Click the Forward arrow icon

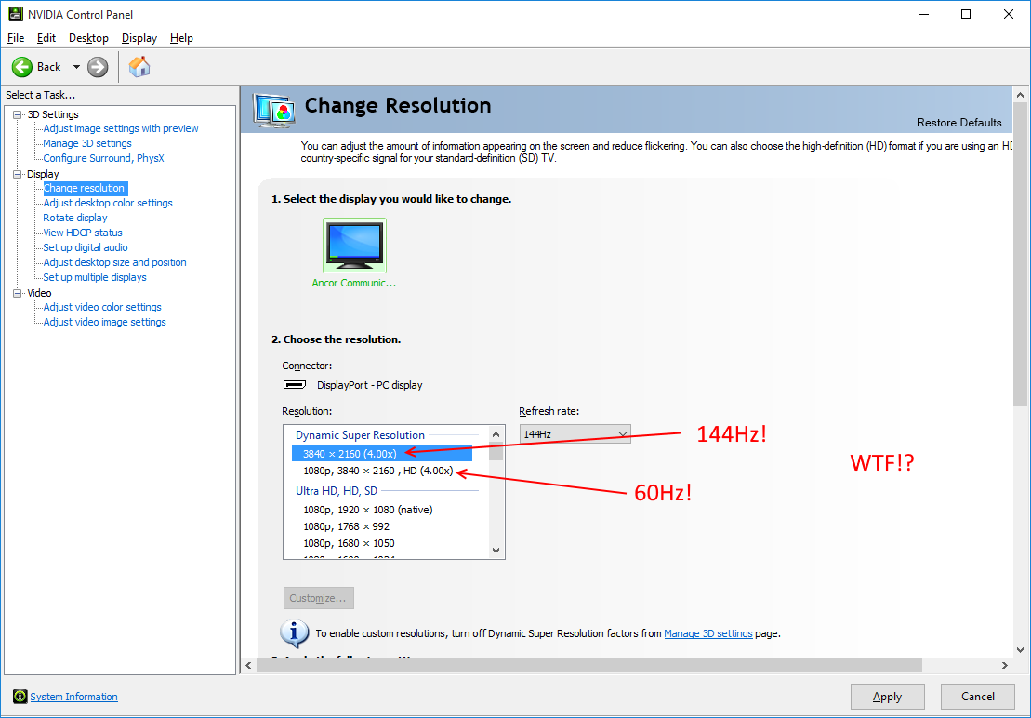click(98, 67)
